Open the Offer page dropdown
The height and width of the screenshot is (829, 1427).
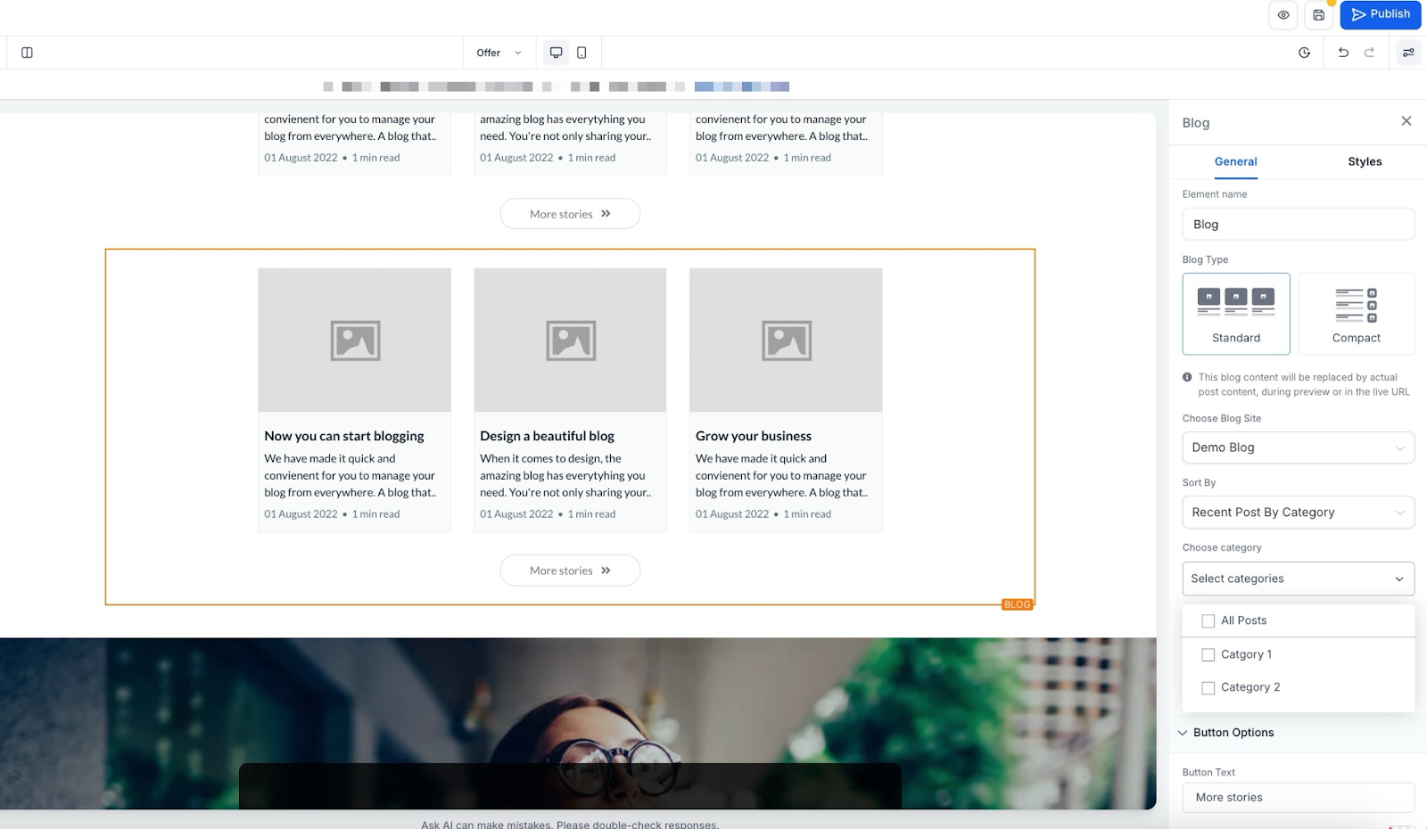click(499, 53)
